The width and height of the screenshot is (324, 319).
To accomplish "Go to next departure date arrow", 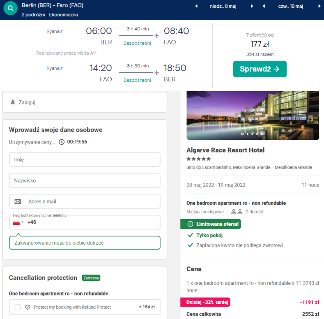I will pyautogui.click(x=252, y=6).
